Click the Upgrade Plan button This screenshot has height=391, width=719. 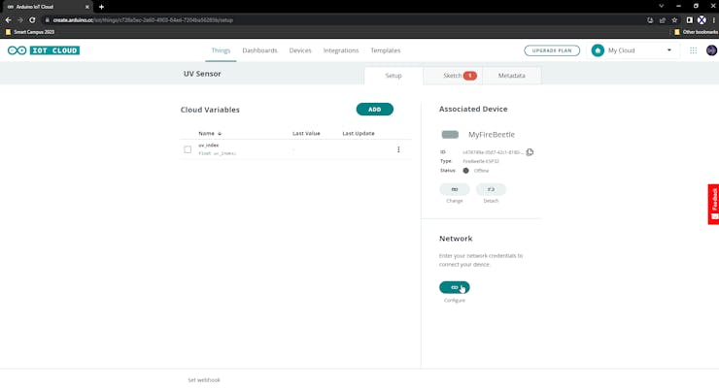click(x=552, y=50)
